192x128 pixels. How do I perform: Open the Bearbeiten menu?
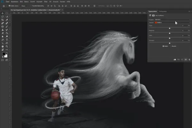coord(15,2)
